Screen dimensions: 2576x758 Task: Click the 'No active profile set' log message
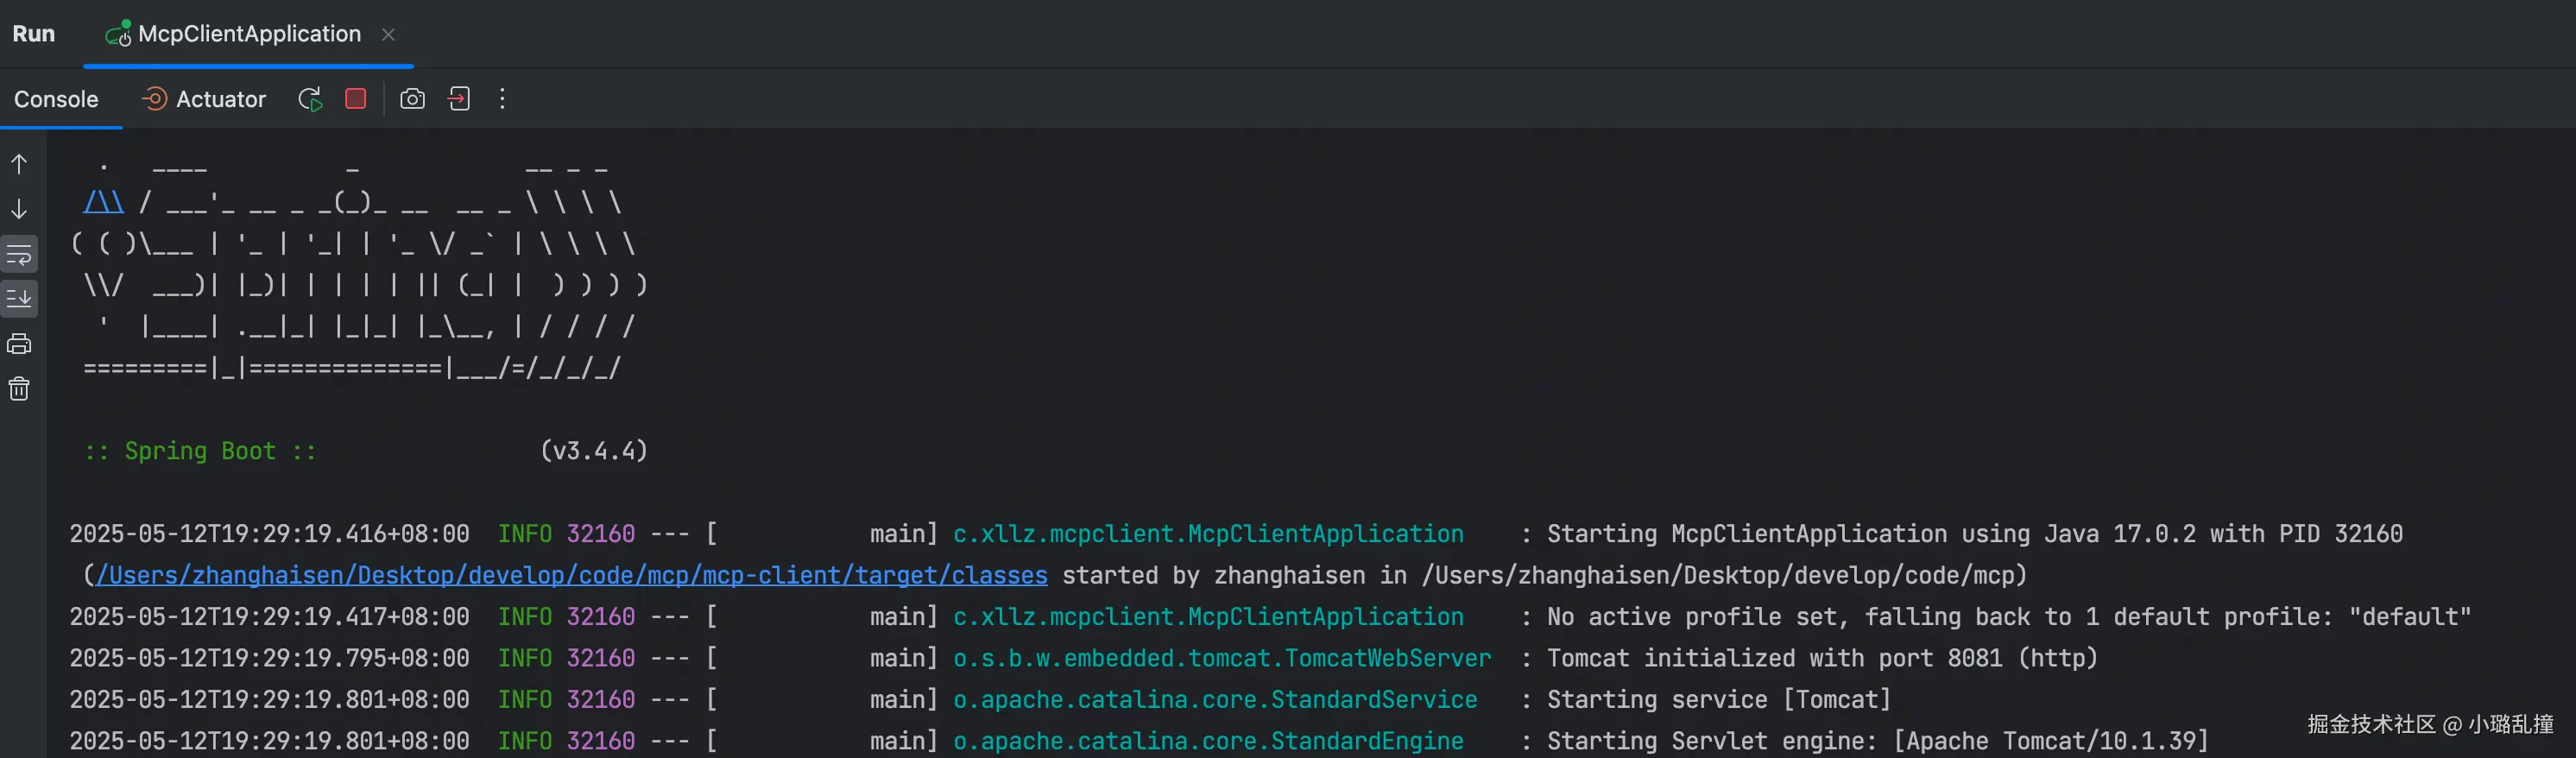tap(2009, 617)
